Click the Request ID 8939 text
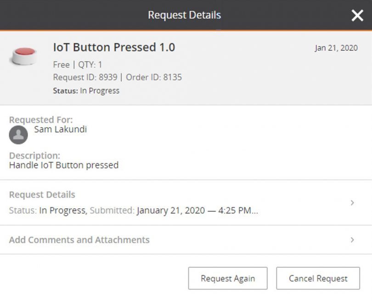The image size is (372, 301). 85,77
